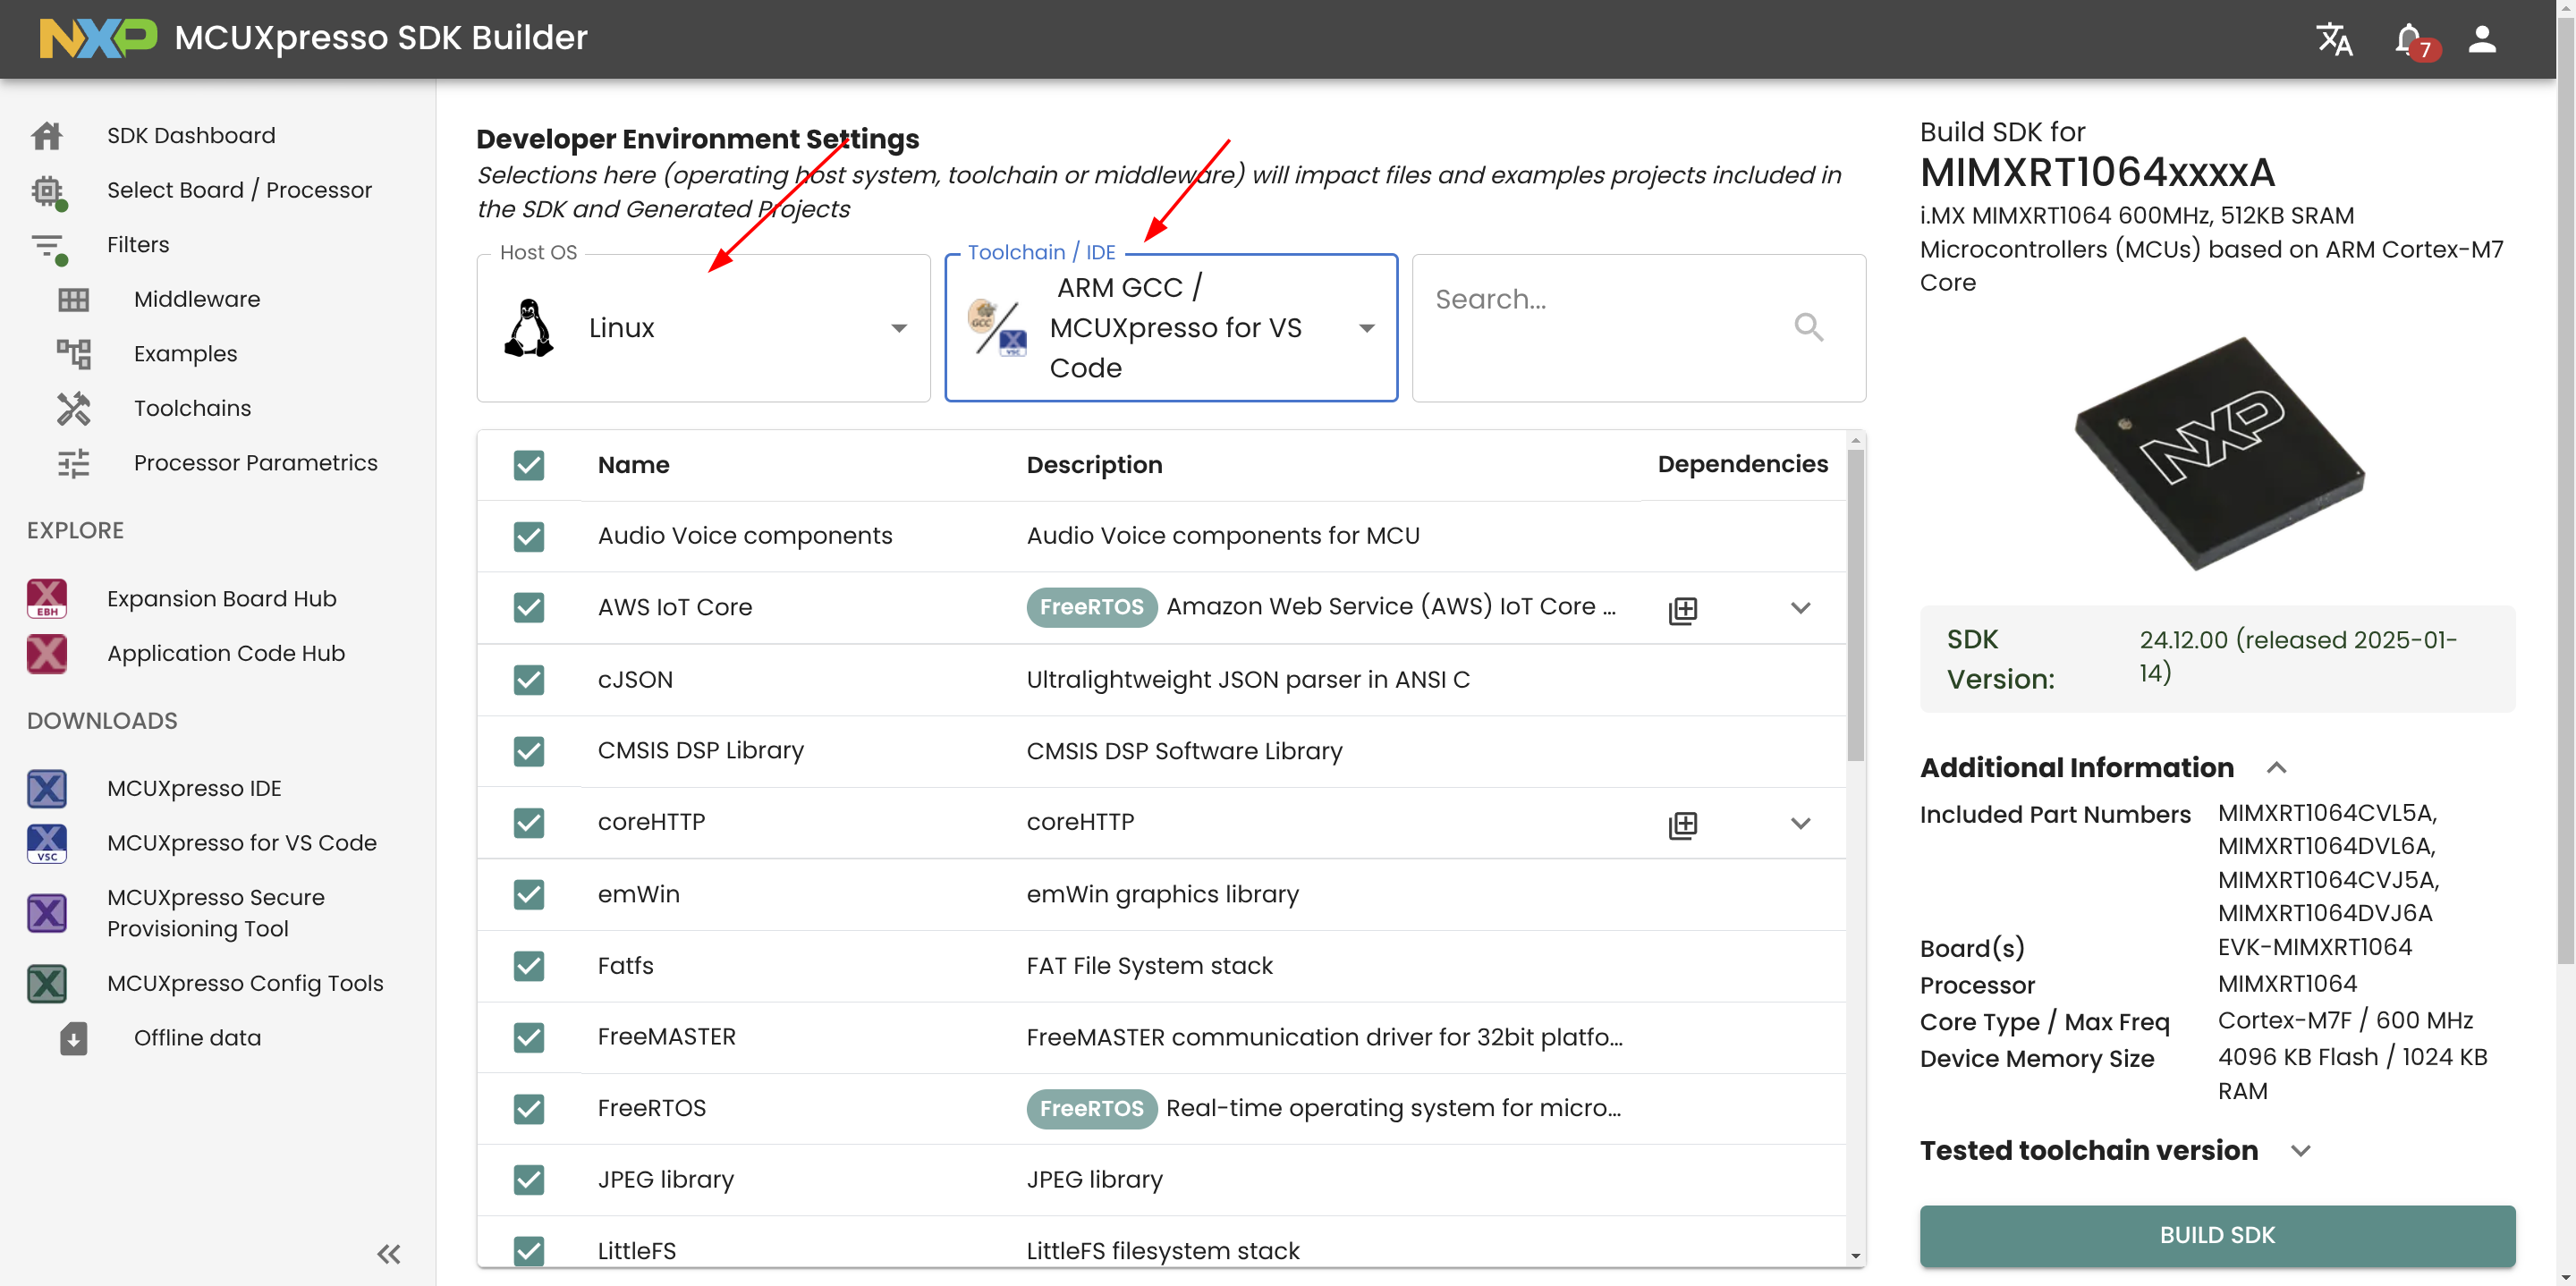Uncheck Fatfs checkbox

pyautogui.click(x=529, y=965)
